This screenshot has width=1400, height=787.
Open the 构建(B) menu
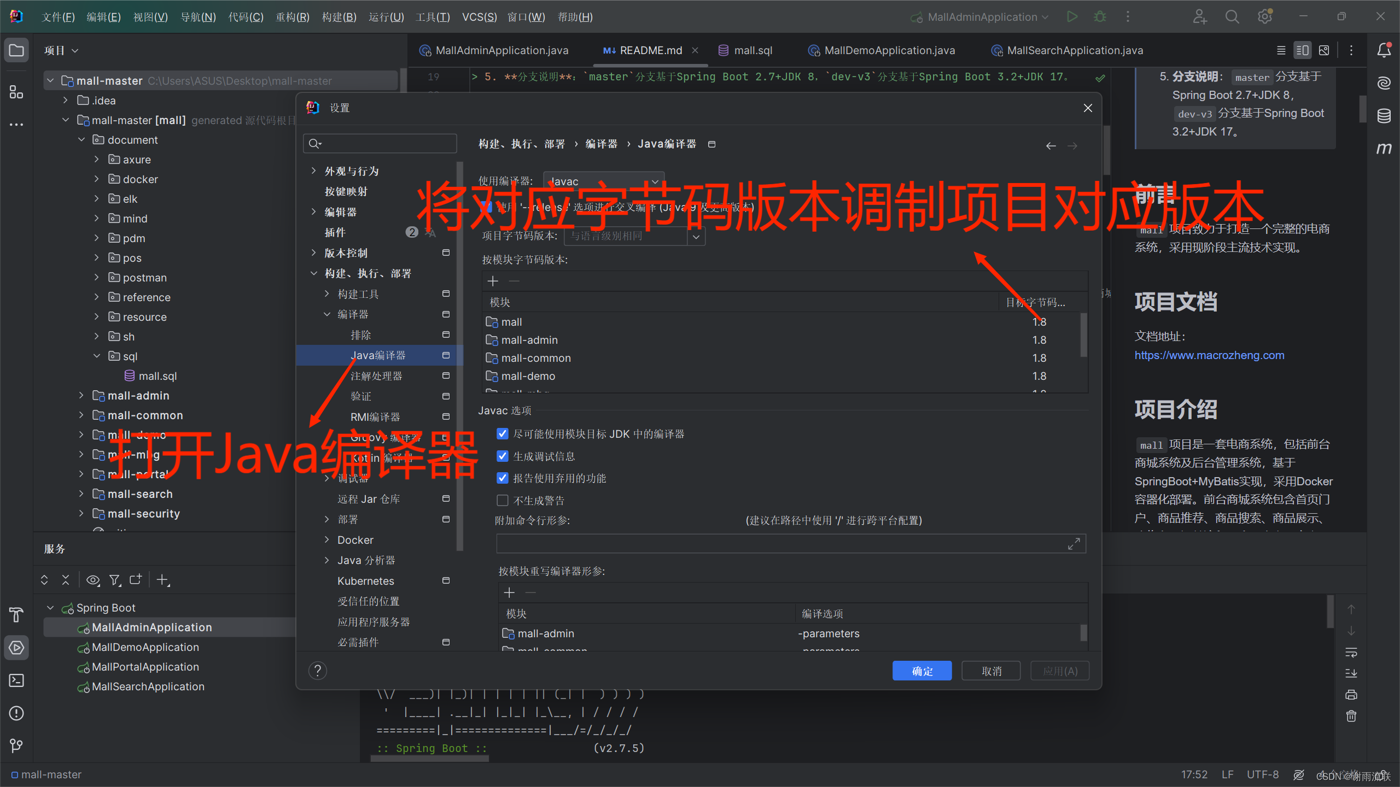click(339, 17)
